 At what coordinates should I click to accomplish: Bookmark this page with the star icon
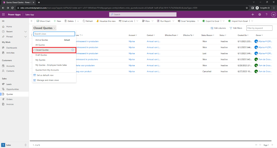pyautogui.click(x=247, y=8)
